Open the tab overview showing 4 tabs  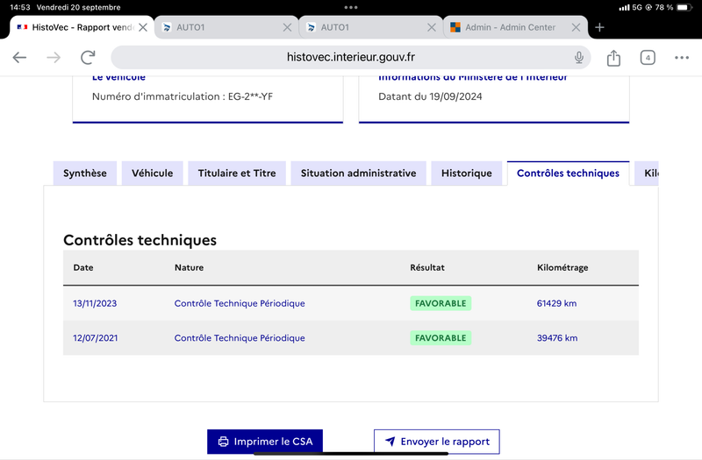point(648,58)
